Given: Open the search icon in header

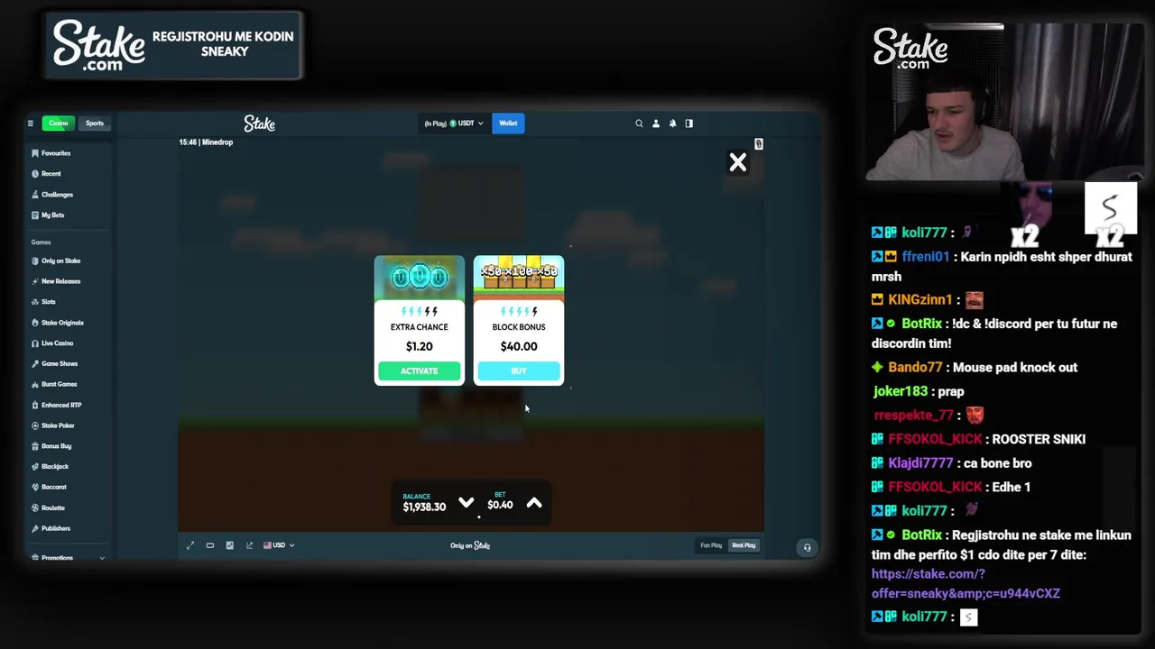Looking at the screenshot, I should (639, 123).
